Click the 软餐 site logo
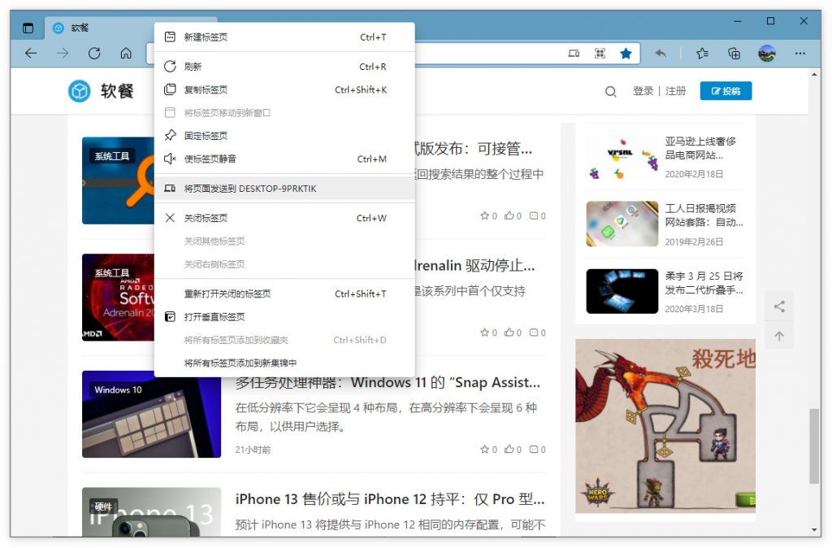The width and height of the screenshot is (832, 548). [97, 90]
